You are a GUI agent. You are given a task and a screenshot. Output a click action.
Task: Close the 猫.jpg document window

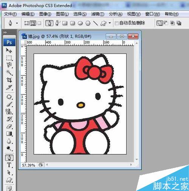[x=133, y=37]
